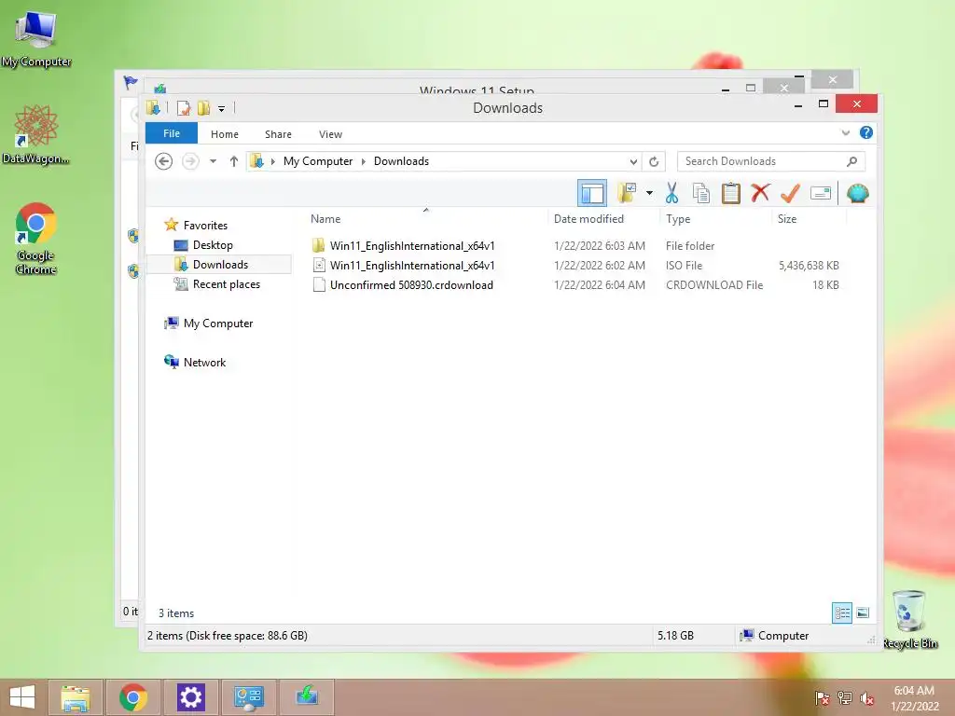
Task: Click the red X Delete icon
Action: coord(760,193)
